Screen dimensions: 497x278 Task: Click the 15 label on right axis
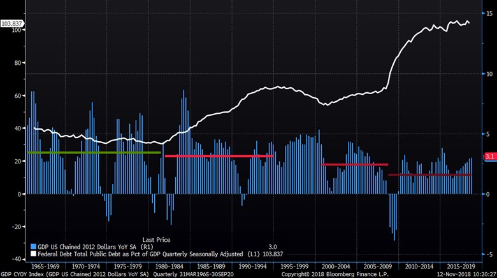click(x=488, y=13)
